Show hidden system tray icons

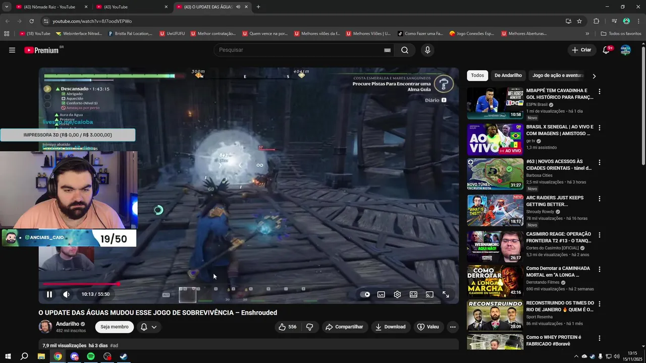(576, 356)
